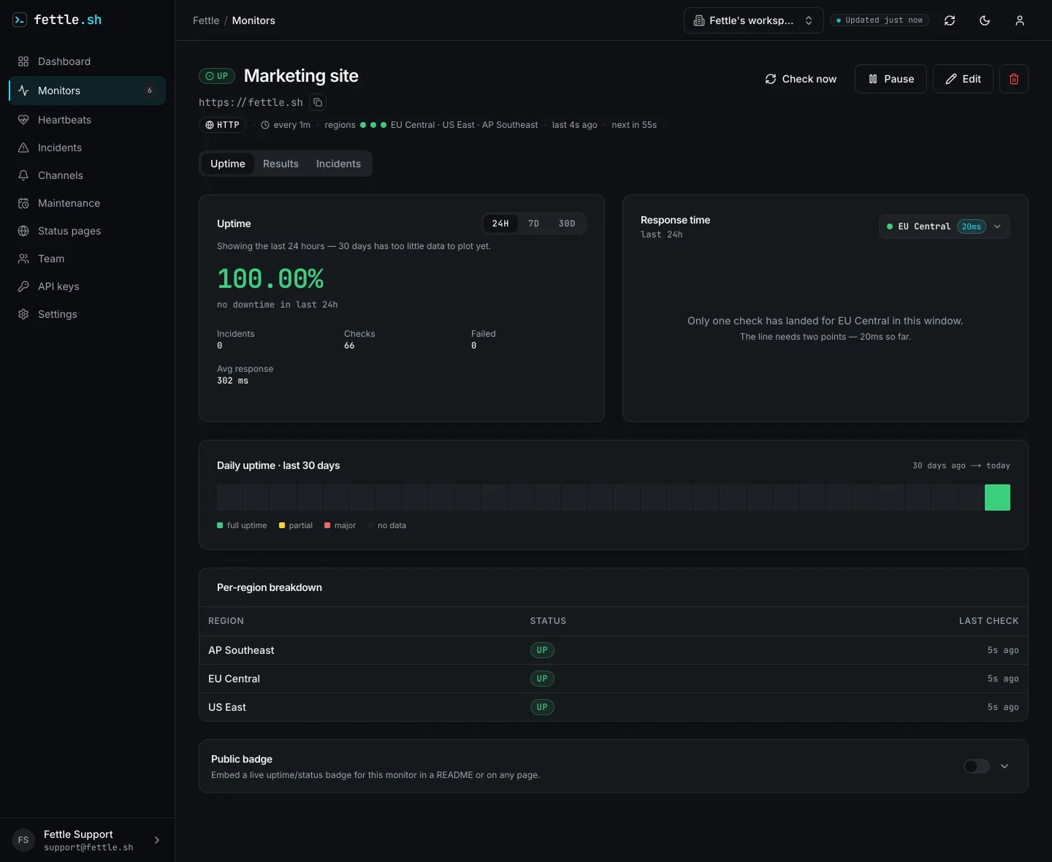Click the full uptime legend swatch
The height and width of the screenshot is (862, 1052).
pyautogui.click(x=220, y=525)
